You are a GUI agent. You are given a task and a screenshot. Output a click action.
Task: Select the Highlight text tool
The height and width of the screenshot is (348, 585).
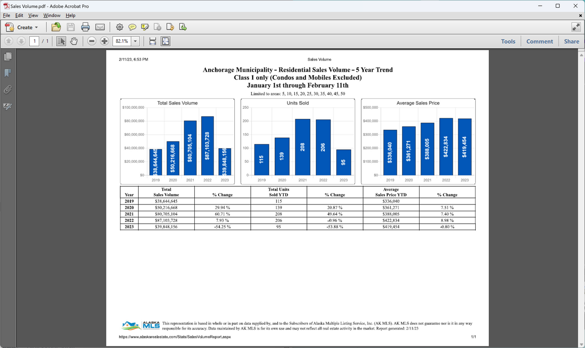click(145, 27)
